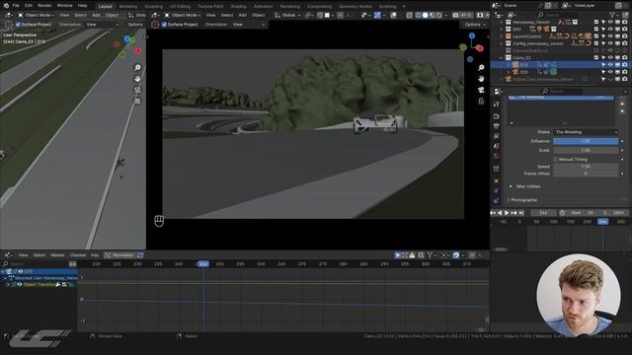Switch to wireframe viewport shading
Screen dimensions: 632x355
[418, 16]
